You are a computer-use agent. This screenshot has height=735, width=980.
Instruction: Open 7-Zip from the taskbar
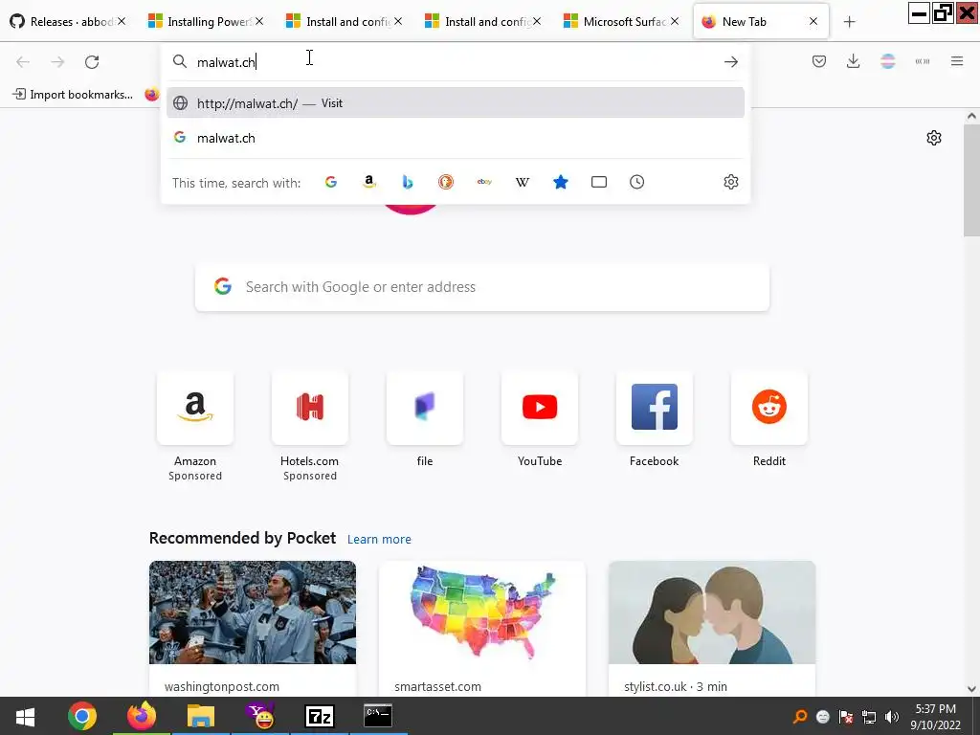(x=320, y=716)
